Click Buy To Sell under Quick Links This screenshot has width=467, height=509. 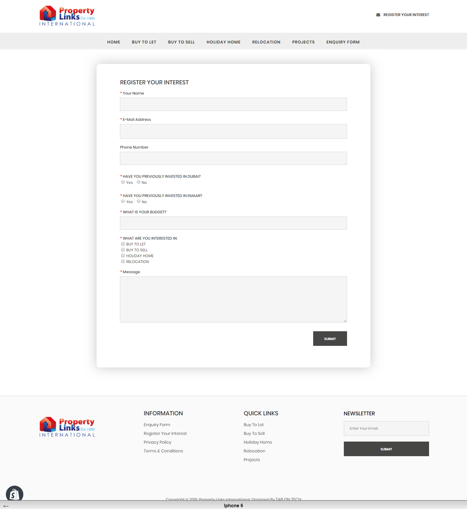[x=254, y=433]
